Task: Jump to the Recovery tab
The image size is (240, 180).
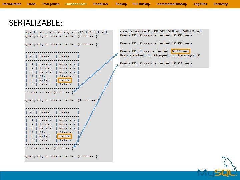Action: pyautogui.click(x=221, y=4)
